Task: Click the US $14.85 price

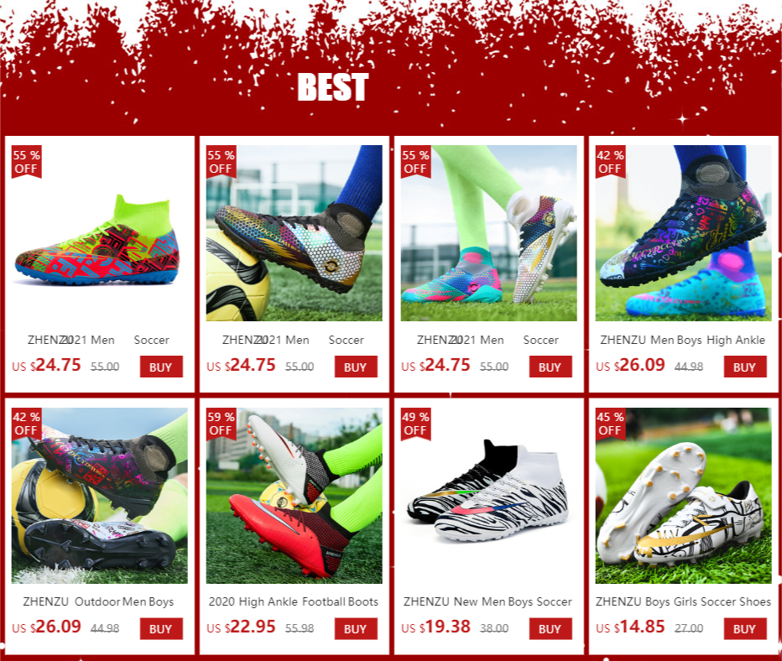Action: [630, 627]
